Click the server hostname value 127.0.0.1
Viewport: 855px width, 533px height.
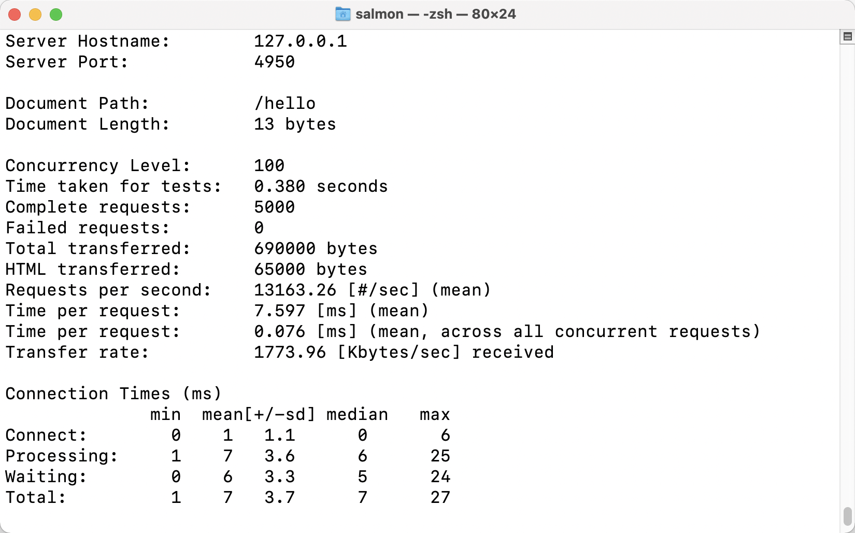(x=300, y=41)
